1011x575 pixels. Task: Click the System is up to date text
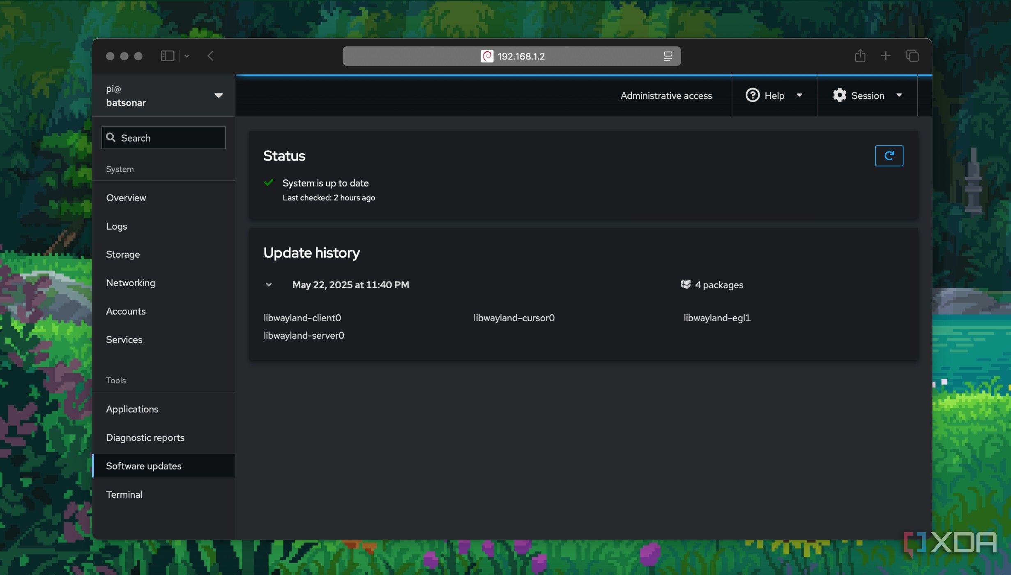tap(325, 183)
